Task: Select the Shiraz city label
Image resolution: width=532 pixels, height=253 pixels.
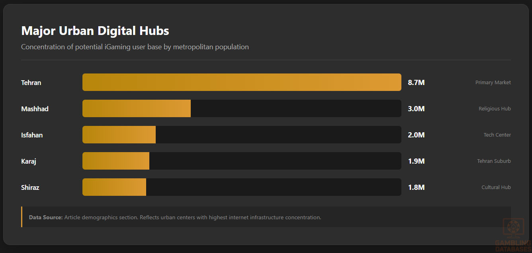Action: 30,187
